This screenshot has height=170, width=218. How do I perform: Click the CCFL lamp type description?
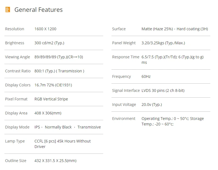(x=62, y=144)
